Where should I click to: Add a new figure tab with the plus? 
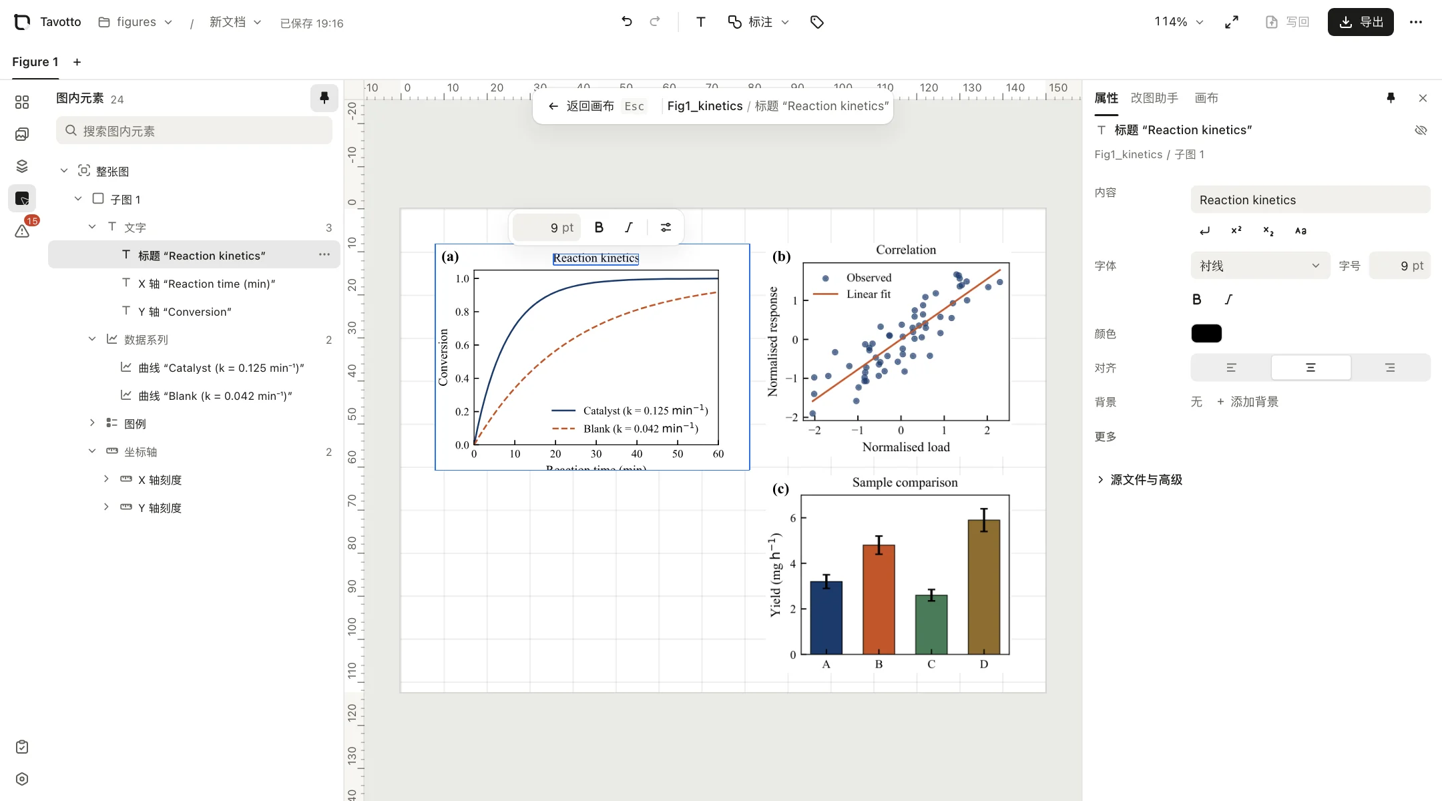[x=77, y=62]
